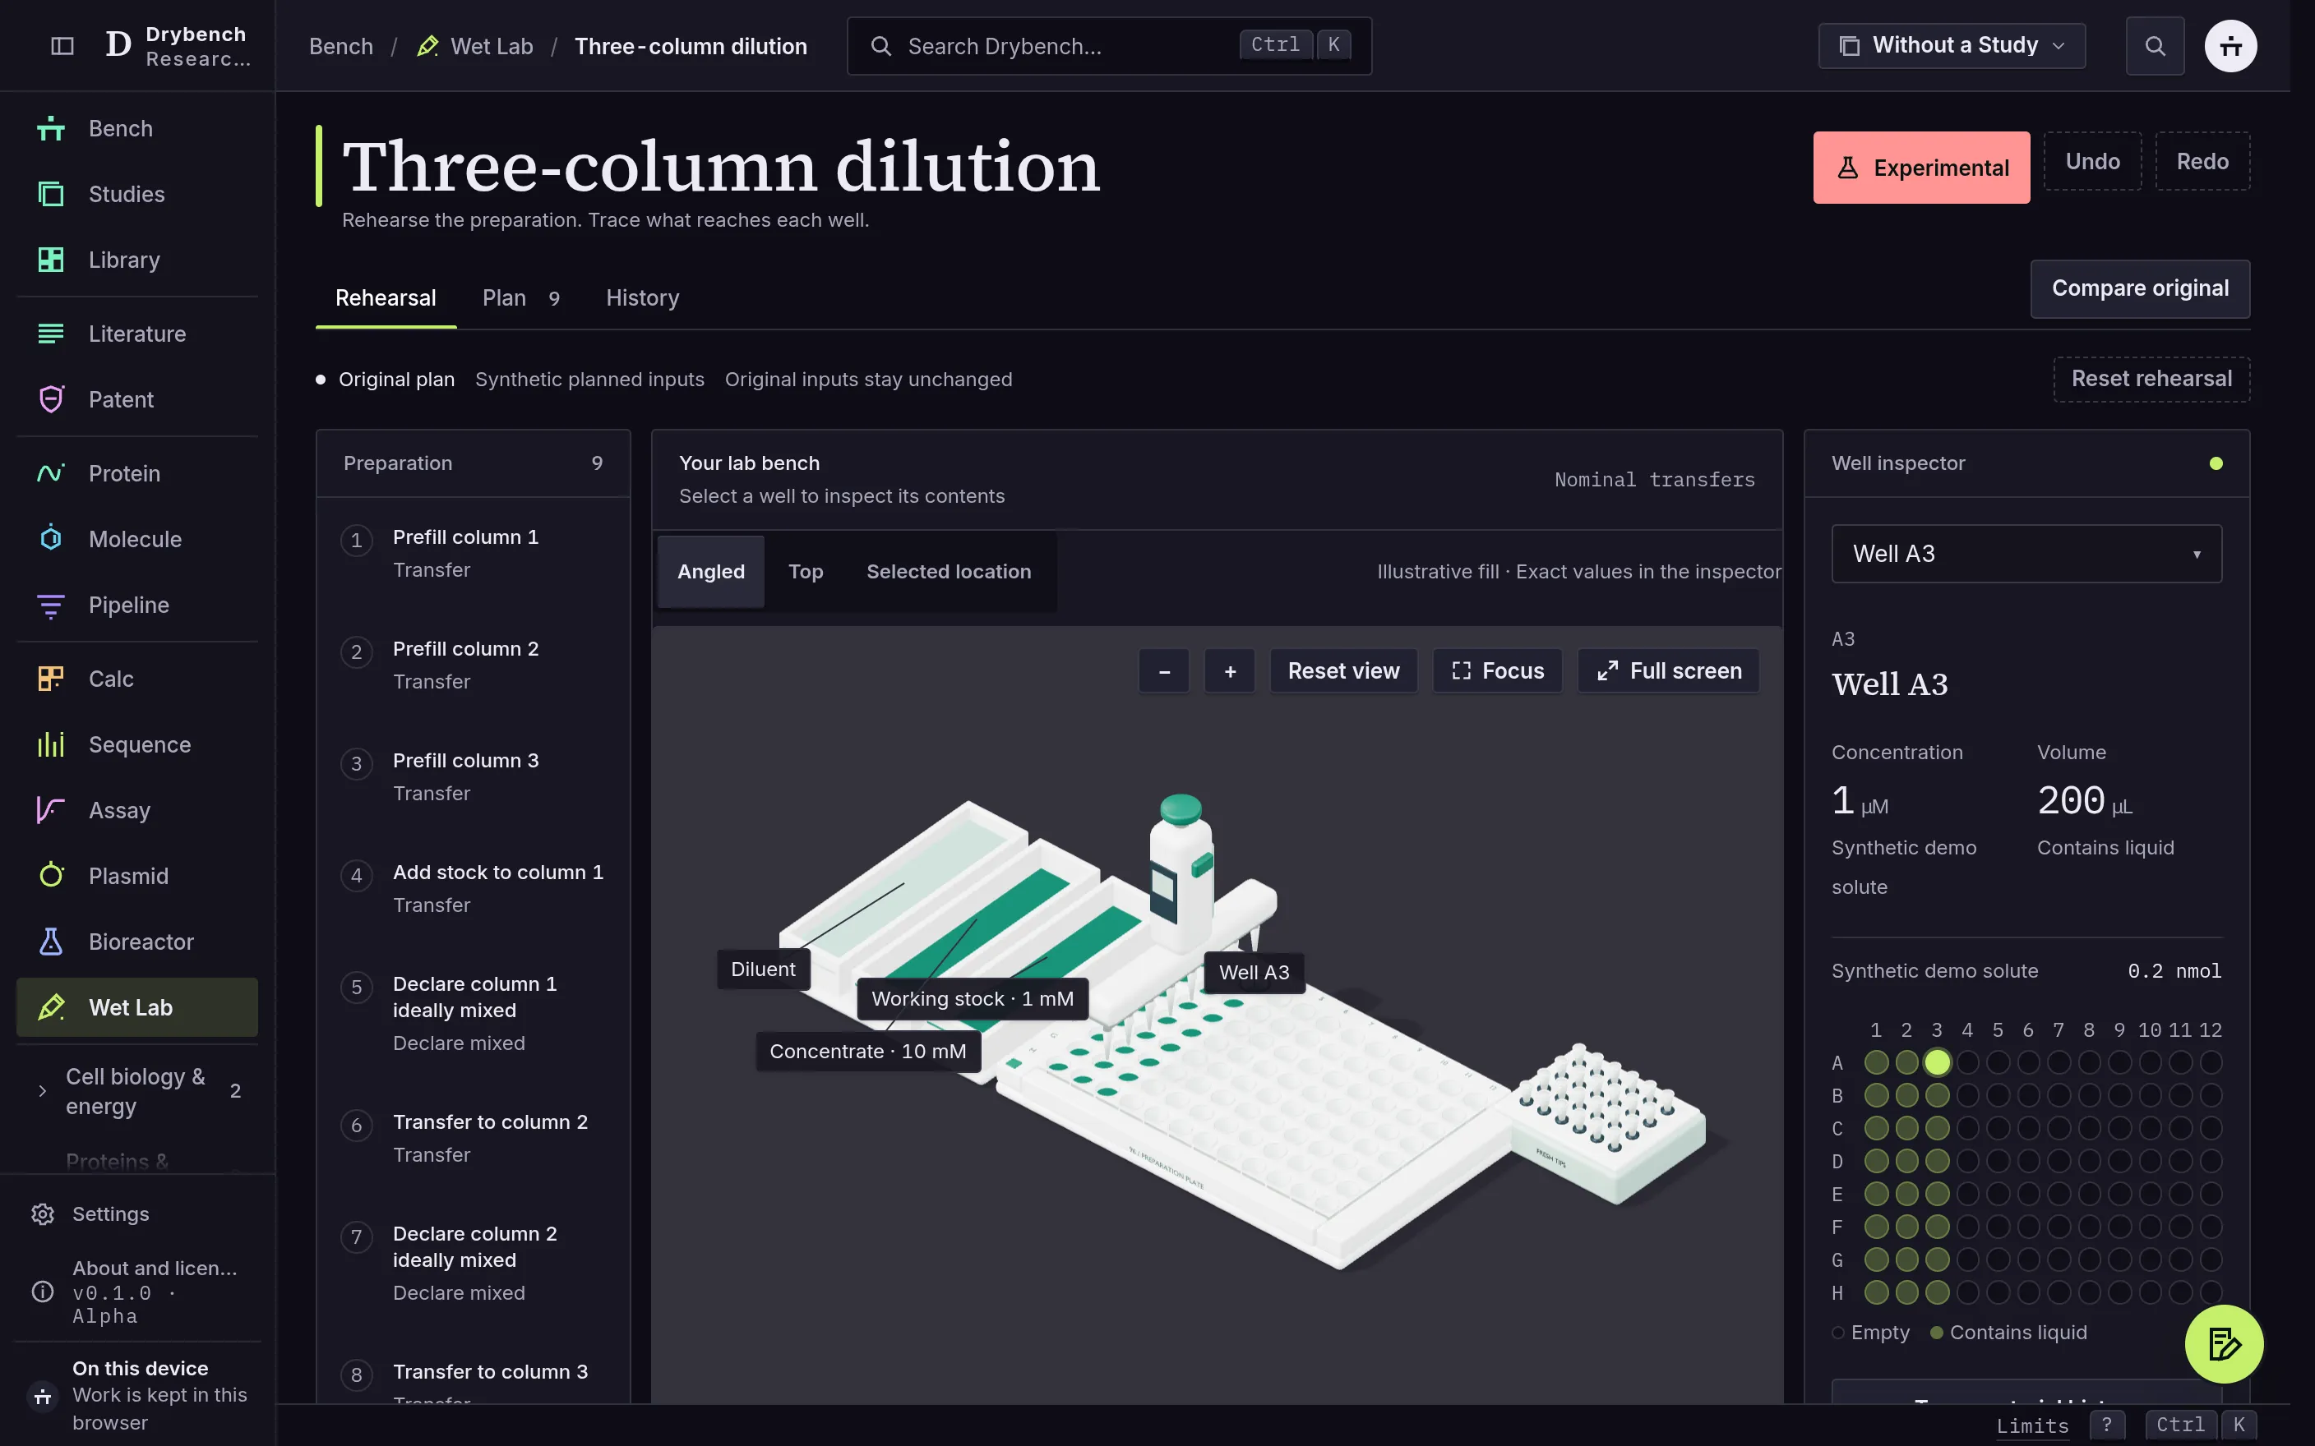Image resolution: width=2315 pixels, height=1446 pixels.
Task: Switch bench view to Top
Action: pyautogui.click(x=806, y=572)
